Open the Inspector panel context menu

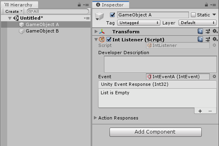point(213,5)
